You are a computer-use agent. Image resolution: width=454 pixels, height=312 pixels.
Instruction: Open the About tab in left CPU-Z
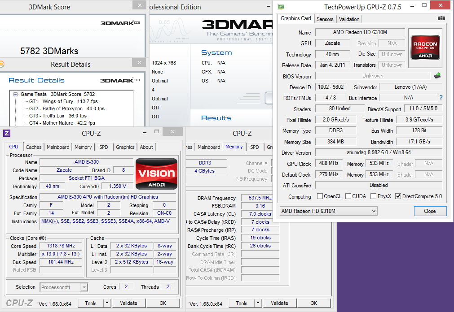click(146, 147)
